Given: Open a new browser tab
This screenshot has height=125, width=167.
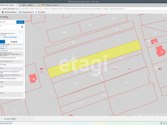Looking at the screenshot, I should tap(65, 5).
